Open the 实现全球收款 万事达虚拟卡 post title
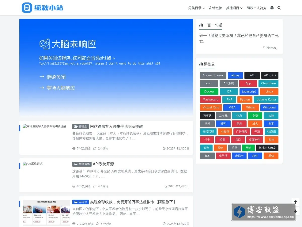Viewport: 302px width, 227px height. 133,202
